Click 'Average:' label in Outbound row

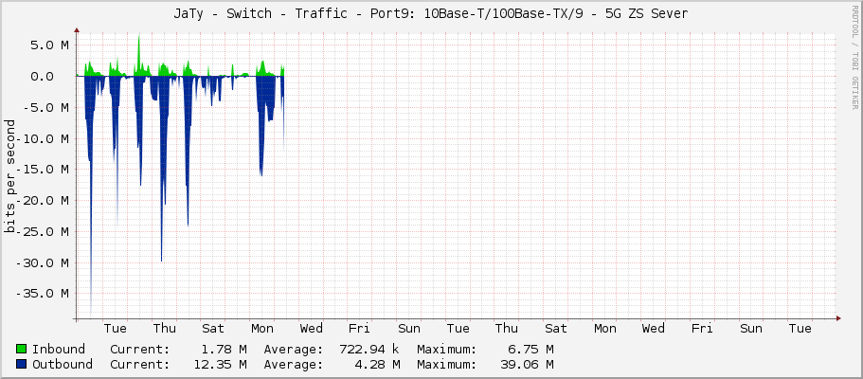(294, 364)
